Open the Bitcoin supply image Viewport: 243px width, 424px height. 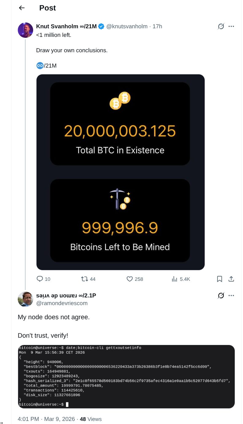pos(120,172)
